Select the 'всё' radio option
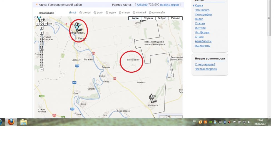This screenshot has width=278, height=156. [70, 12]
